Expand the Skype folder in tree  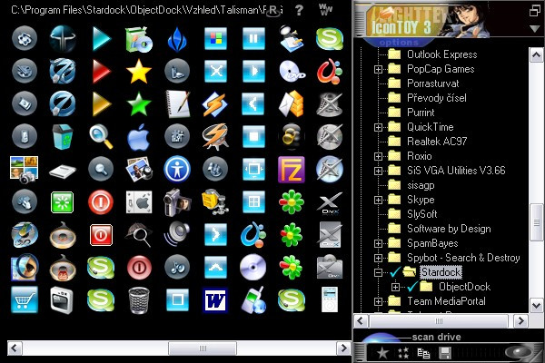(378, 200)
